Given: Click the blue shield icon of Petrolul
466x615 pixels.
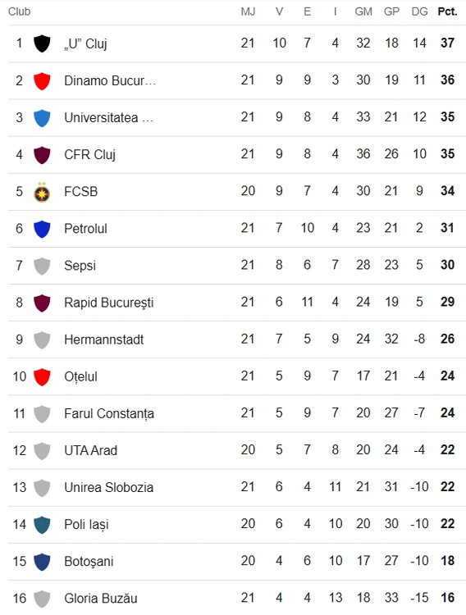Looking at the screenshot, I should [x=42, y=229].
